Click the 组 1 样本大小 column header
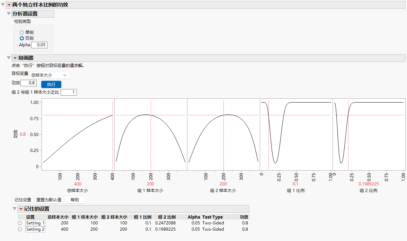The width and height of the screenshot is (407, 241). tap(85, 217)
